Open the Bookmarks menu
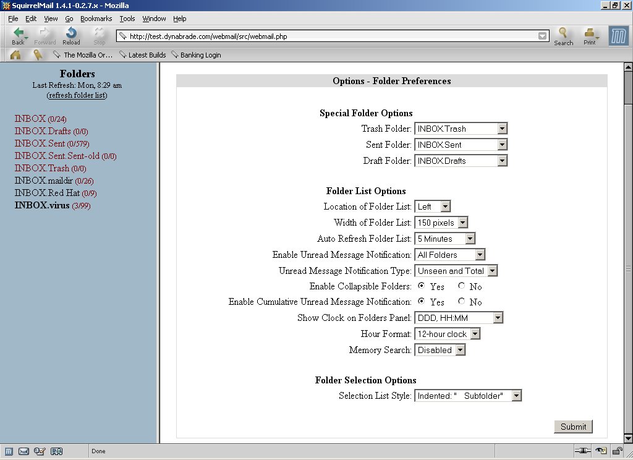 96,19
